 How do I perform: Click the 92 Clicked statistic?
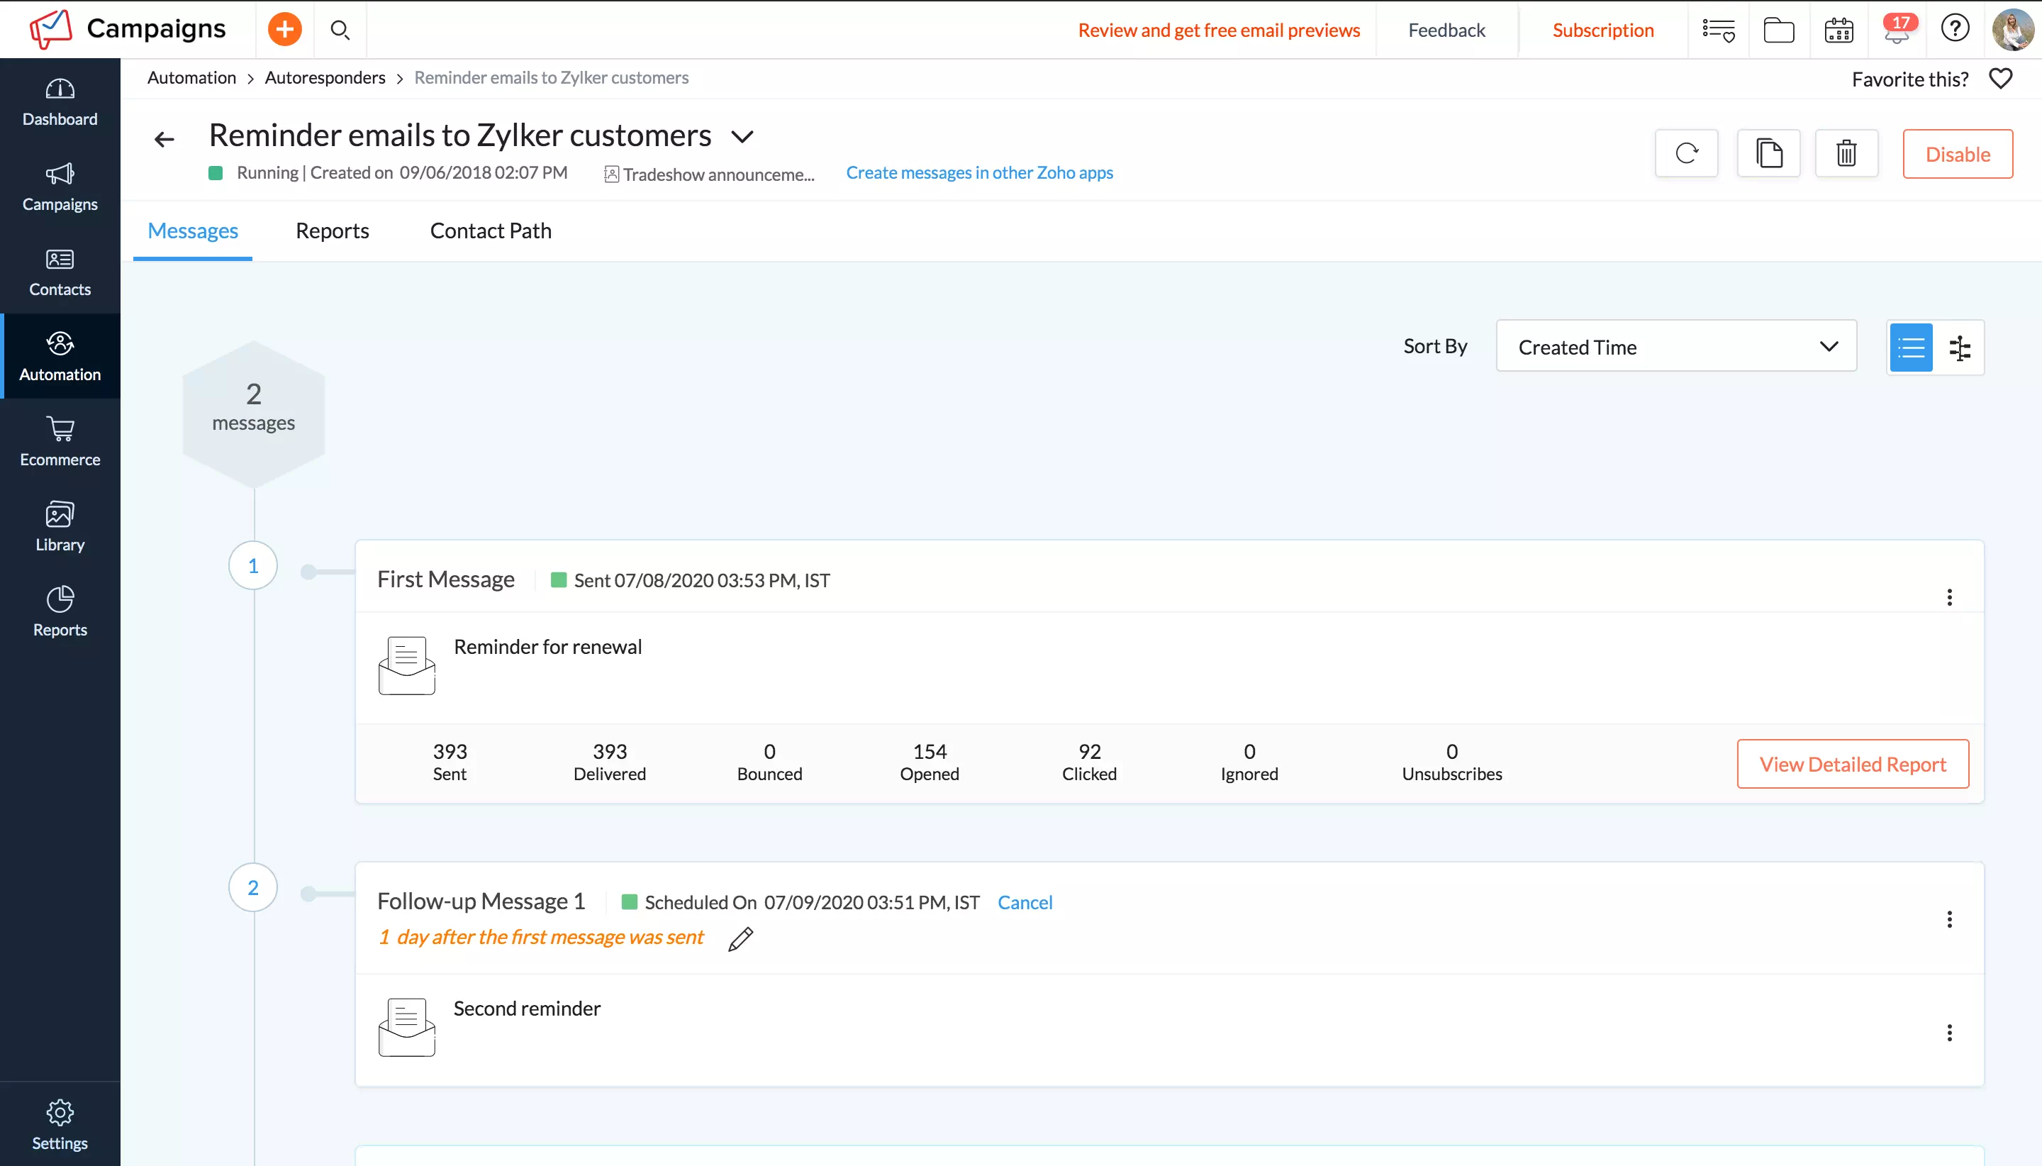click(x=1090, y=762)
